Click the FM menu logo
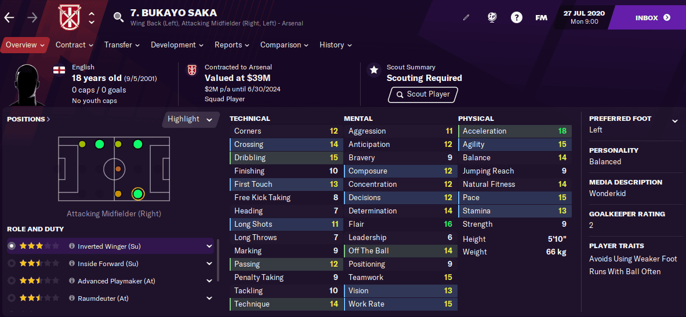The image size is (686, 317). [x=540, y=18]
